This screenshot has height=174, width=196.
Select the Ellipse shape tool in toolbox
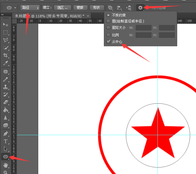tap(6, 157)
